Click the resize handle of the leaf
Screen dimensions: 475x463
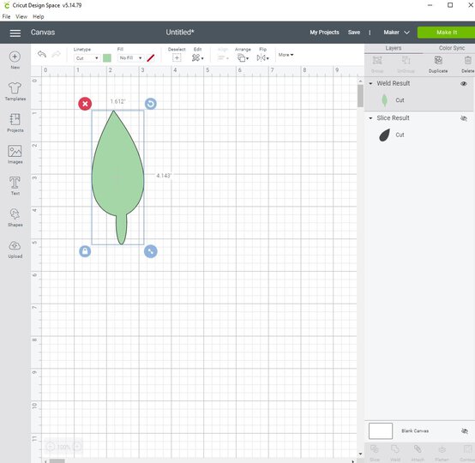(151, 251)
